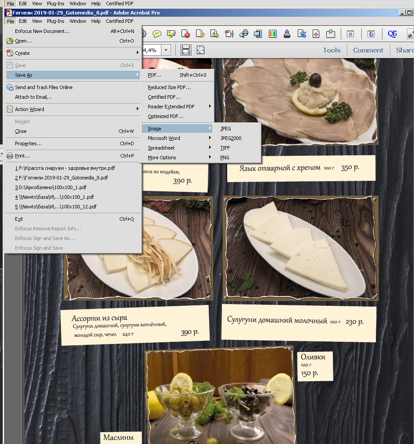414x444 pixels.
Task: Click the blue QI toolbar icon
Action: (x=392, y=34)
